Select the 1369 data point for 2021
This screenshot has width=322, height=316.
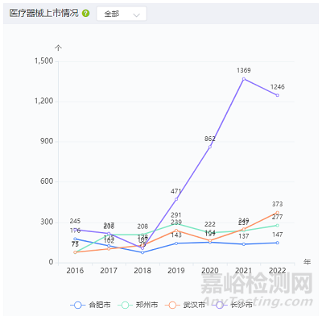[244, 79]
